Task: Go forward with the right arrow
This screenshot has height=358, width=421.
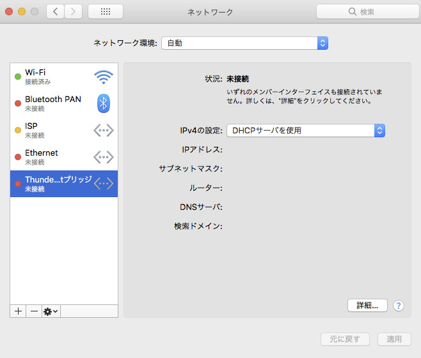Action: pyautogui.click(x=73, y=11)
